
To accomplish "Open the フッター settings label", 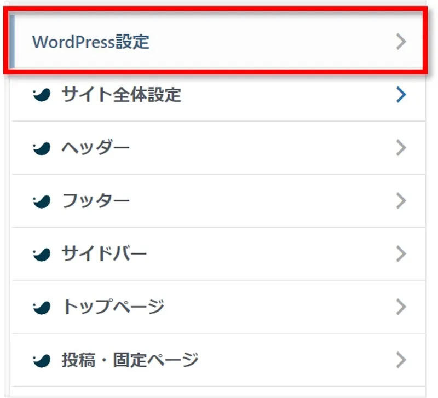I will [x=96, y=201].
